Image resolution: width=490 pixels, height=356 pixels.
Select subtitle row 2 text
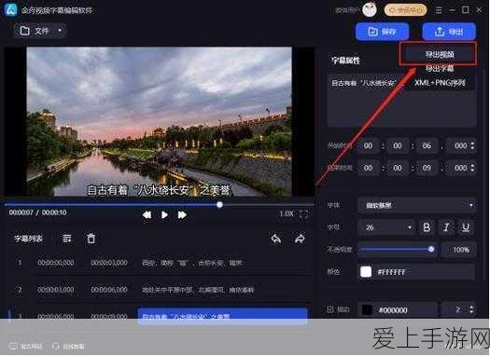[x=198, y=290]
